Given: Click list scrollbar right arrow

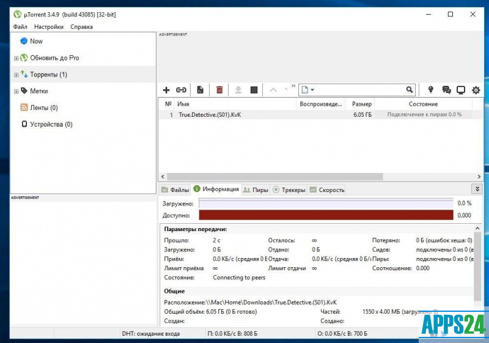Looking at the screenshot, I should 479,177.
